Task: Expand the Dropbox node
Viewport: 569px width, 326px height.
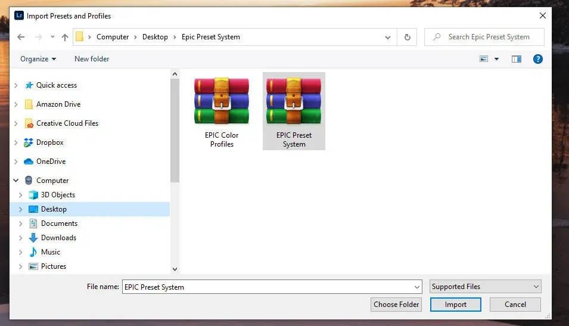Action: 16,142
